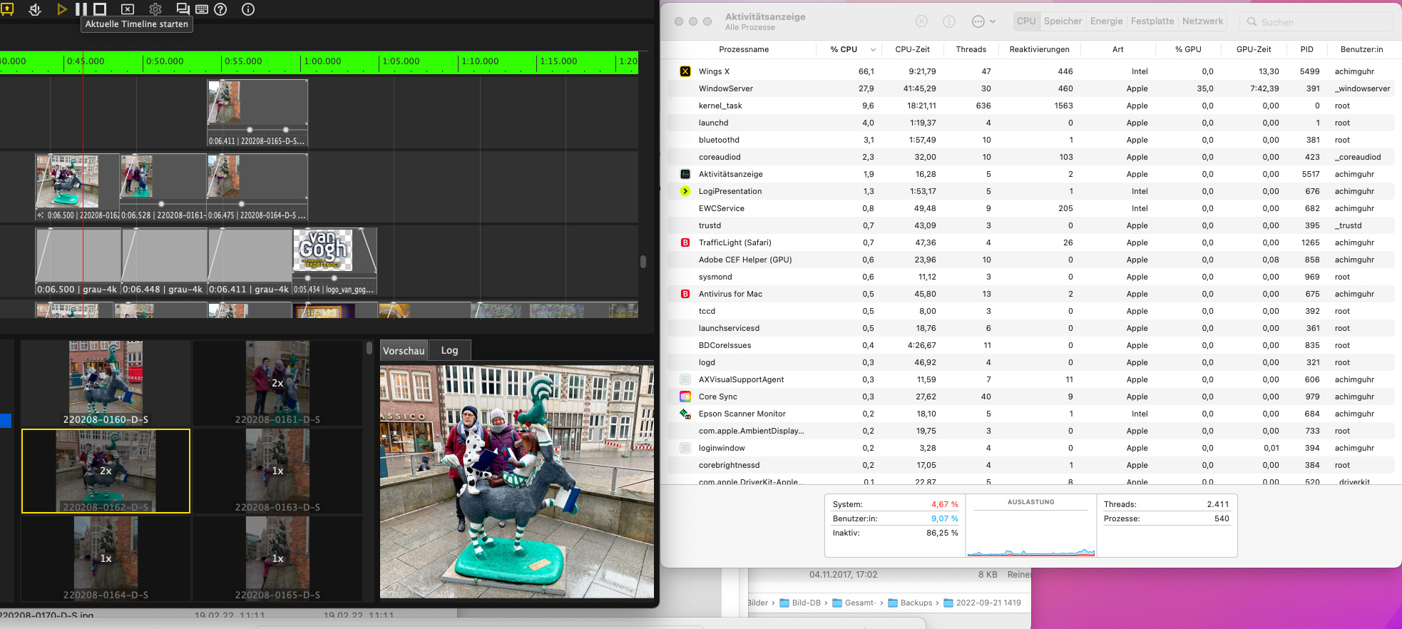
Task: Sort by PID column header
Action: (1306, 50)
